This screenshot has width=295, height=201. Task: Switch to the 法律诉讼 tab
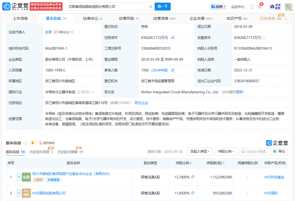click(x=92, y=19)
